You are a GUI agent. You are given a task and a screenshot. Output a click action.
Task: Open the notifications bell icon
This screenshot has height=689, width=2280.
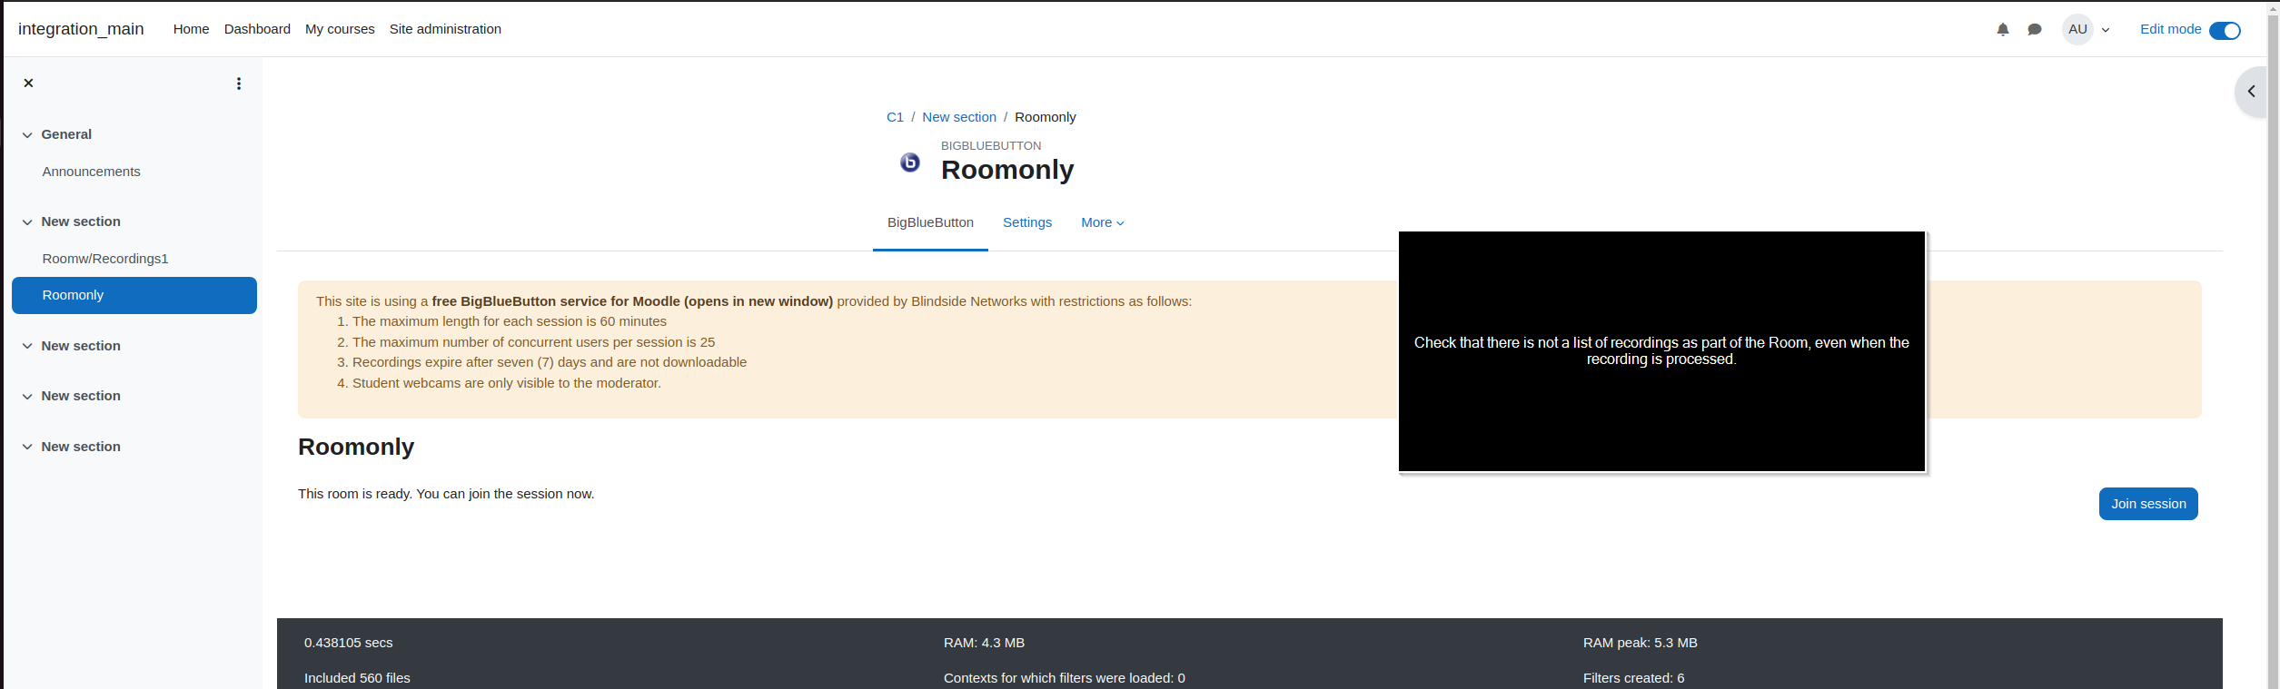pos(2003,29)
